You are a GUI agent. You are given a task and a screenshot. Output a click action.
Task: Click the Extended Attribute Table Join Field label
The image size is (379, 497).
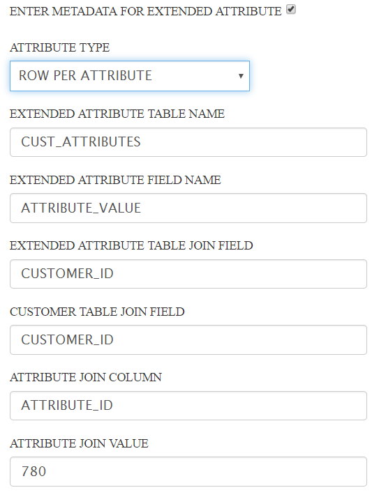pos(131,245)
